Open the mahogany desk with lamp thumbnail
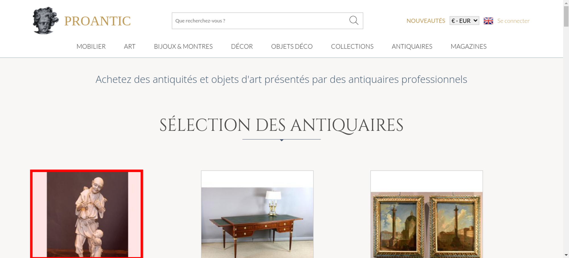 [x=257, y=214]
